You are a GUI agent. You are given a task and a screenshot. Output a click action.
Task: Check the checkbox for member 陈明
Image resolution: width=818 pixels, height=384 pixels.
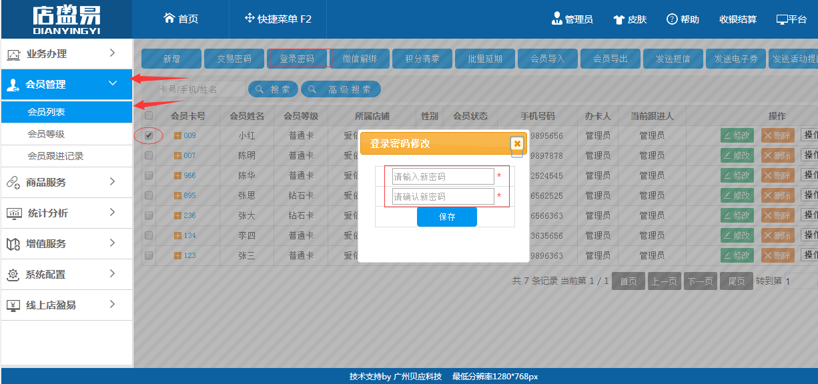tap(149, 155)
